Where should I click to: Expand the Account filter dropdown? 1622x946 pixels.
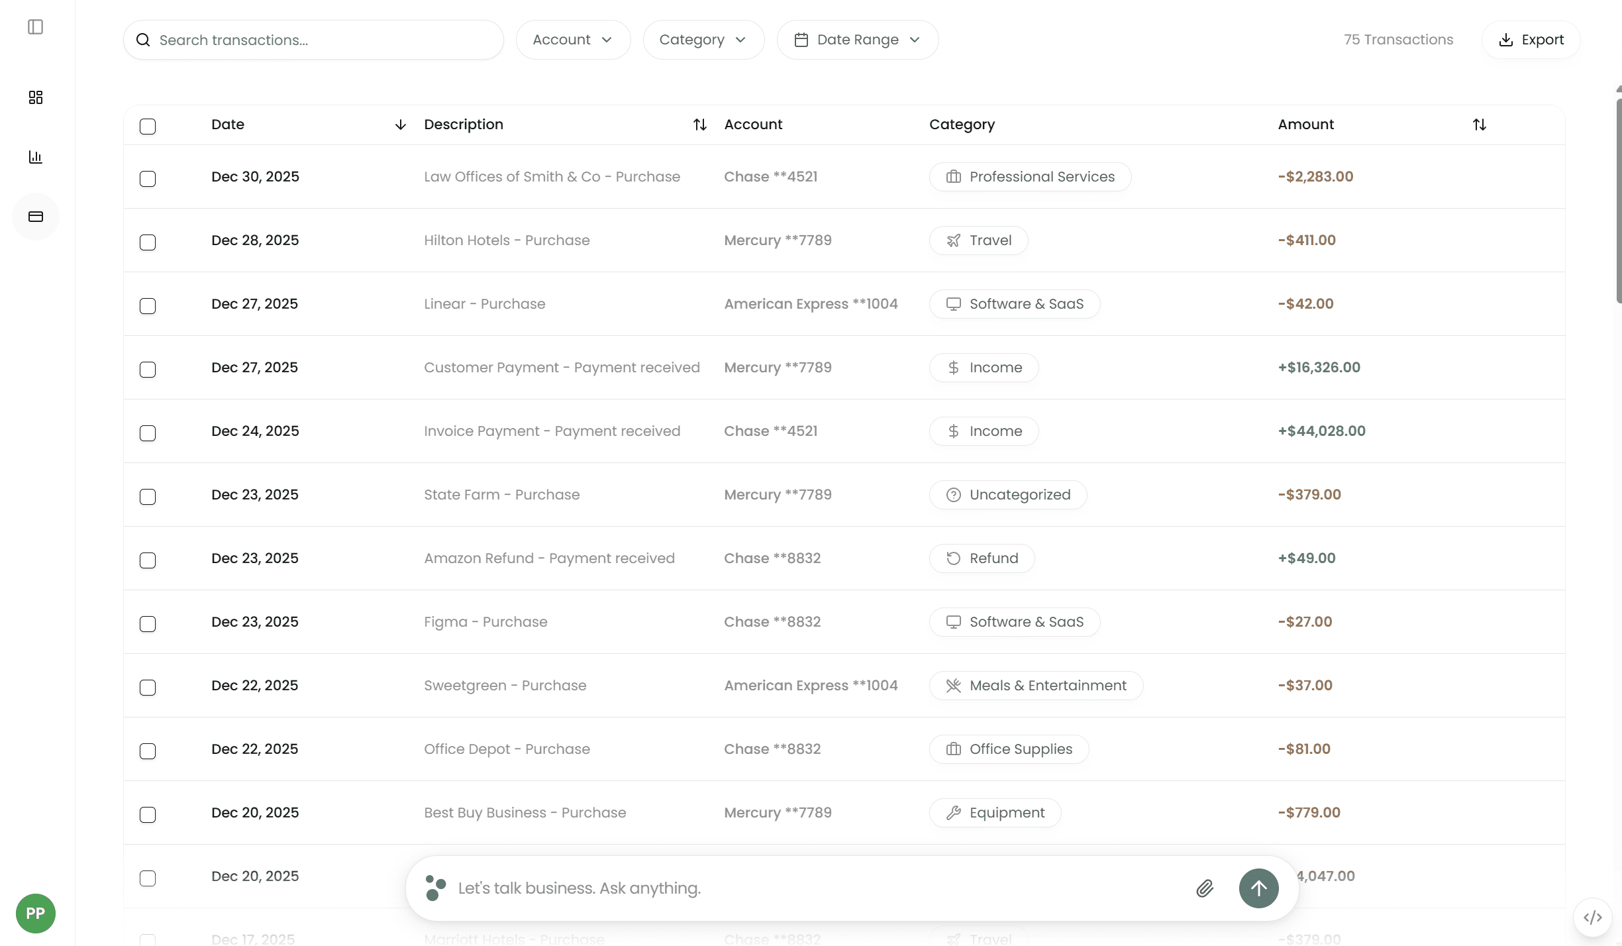pos(573,40)
